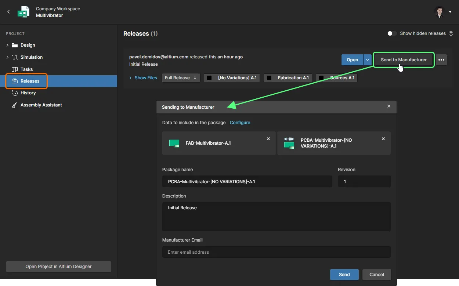Toggle Show hidden releases switch

pyautogui.click(x=392, y=33)
